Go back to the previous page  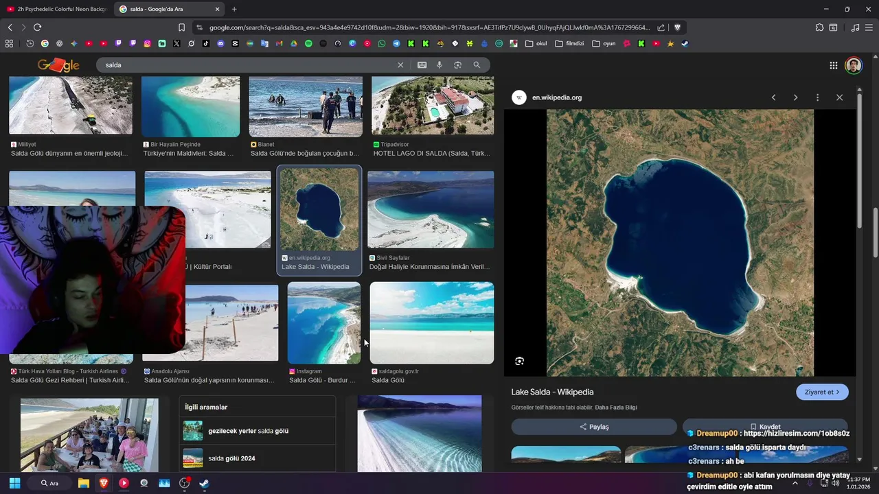10,27
